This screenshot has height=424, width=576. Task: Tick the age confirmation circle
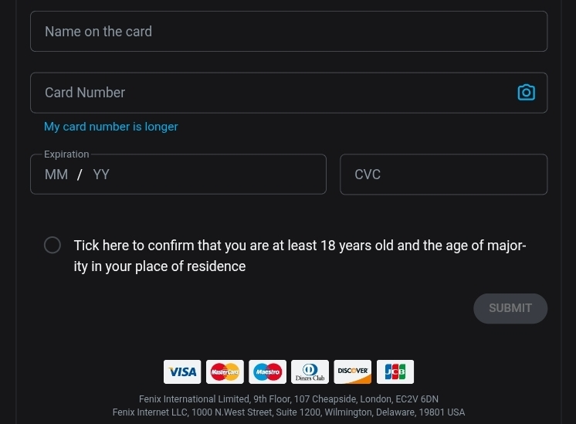pyautogui.click(x=53, y=246)
